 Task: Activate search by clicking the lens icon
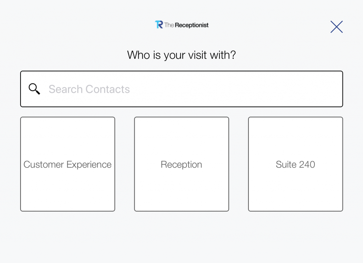click(x=34, y=89)
